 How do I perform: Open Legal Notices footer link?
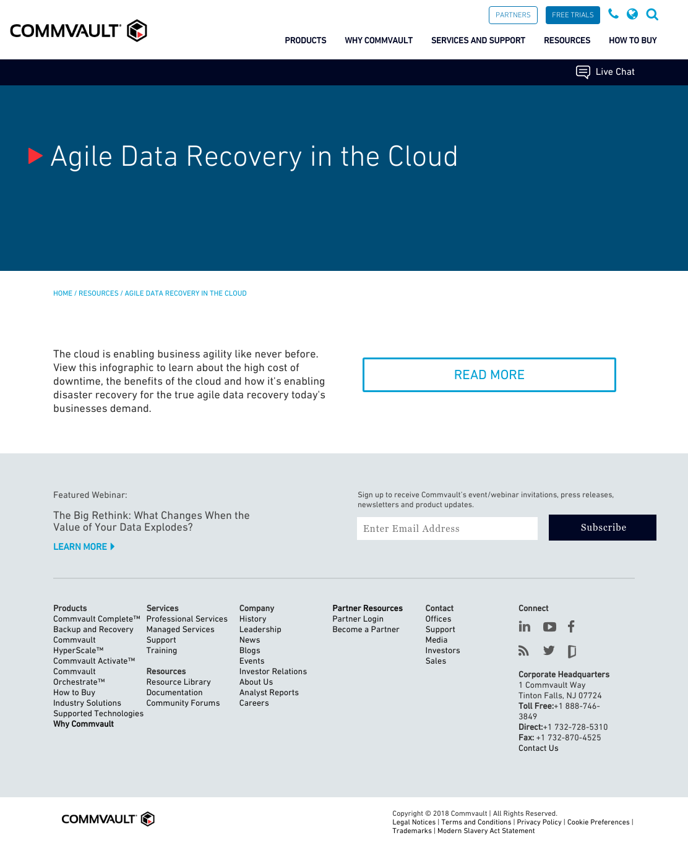tap(414, 823)
